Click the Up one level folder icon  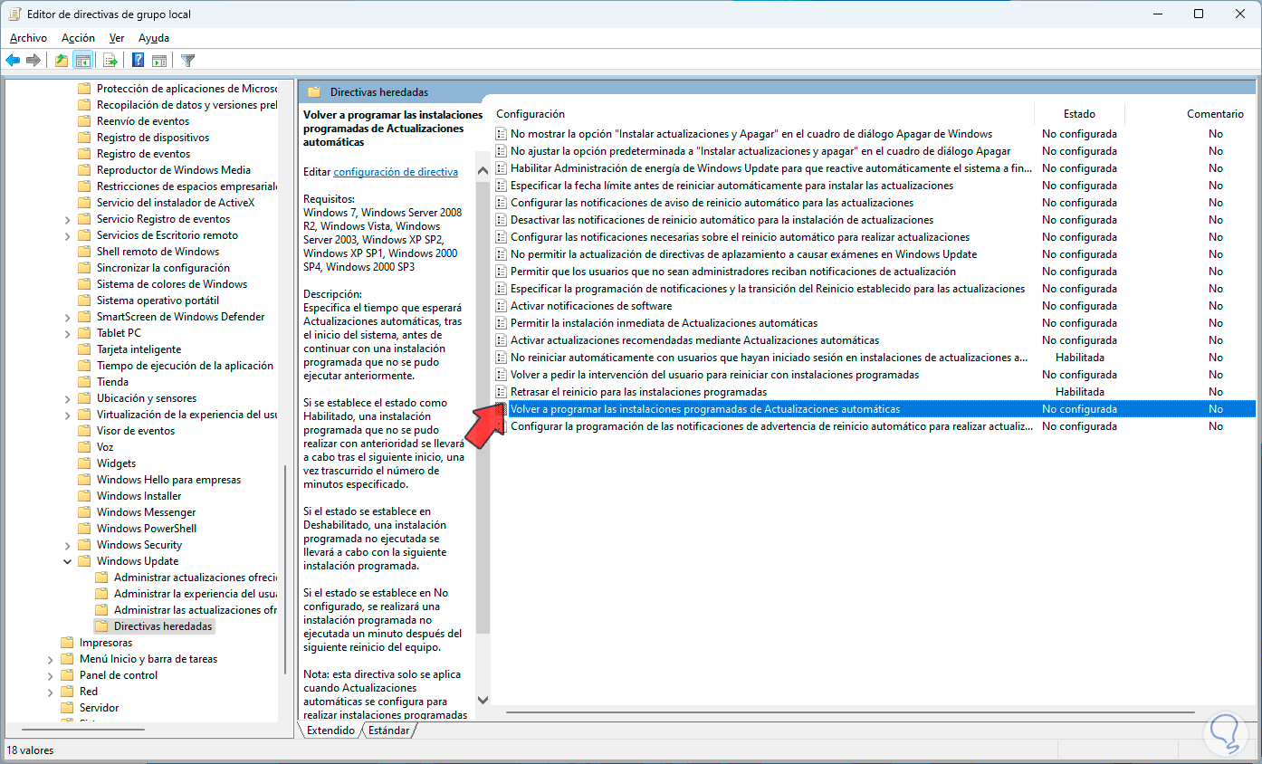click(62, 61)
